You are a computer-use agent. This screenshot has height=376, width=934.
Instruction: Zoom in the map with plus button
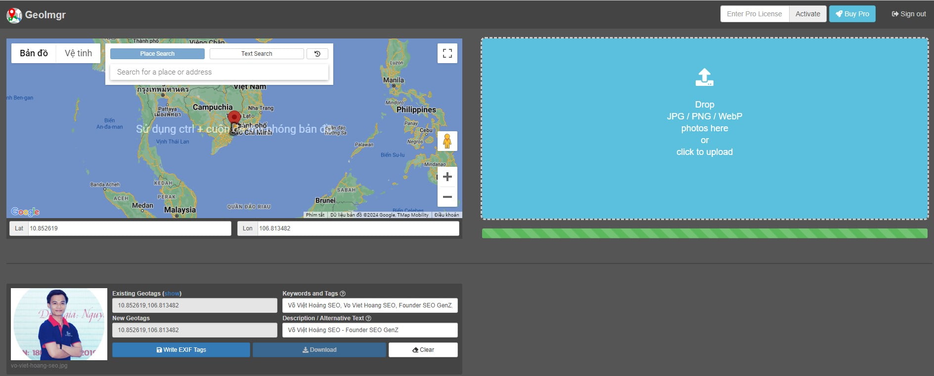coord(447,177)
